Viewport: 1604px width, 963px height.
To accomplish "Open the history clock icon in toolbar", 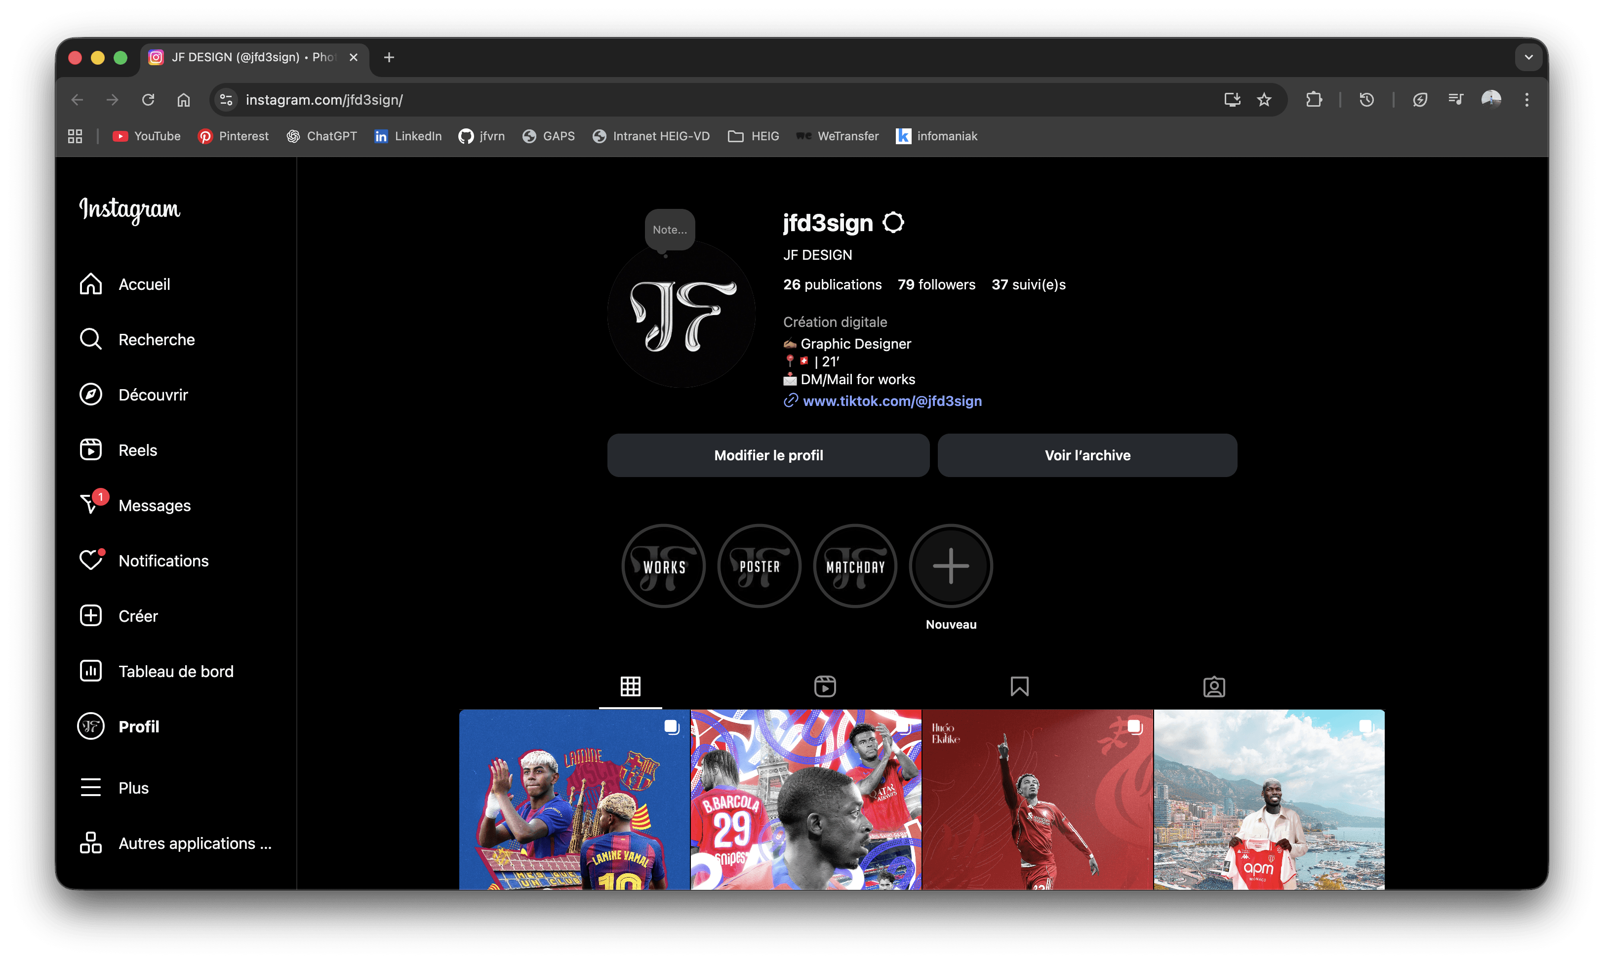I will 1366,100.
